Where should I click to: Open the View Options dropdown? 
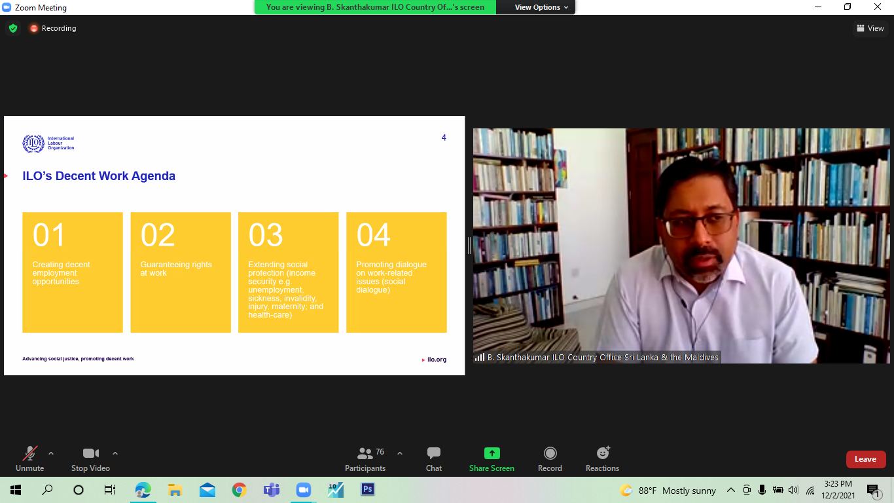click(x=542, y=7)
